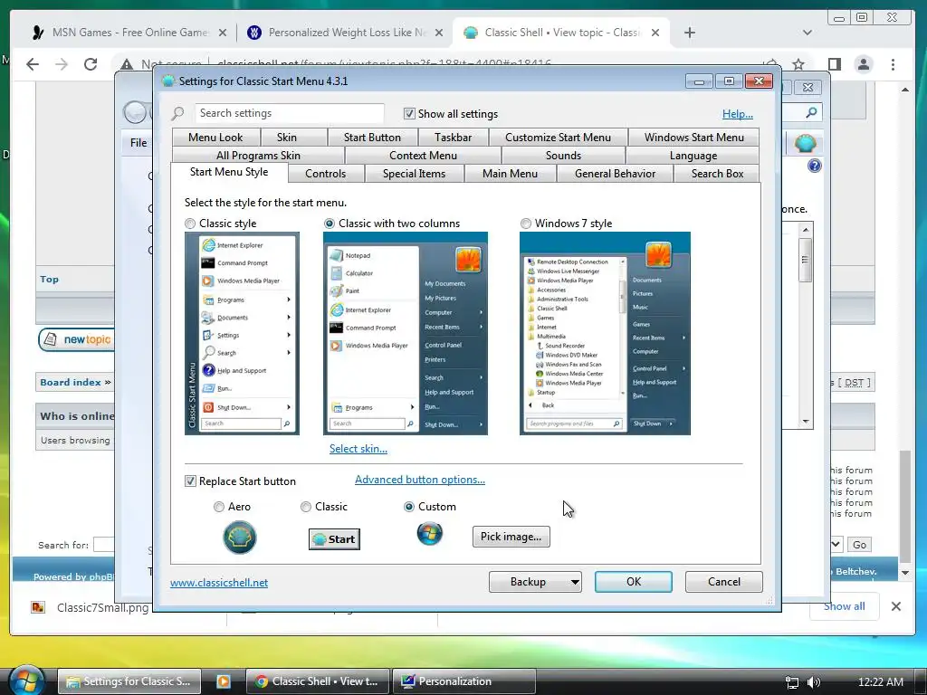Click the network icon in system tray

pyautogui.click(x=792, y=682)
